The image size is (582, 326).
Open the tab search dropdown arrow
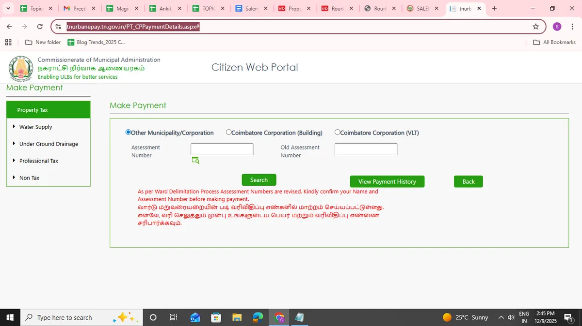click(8, 8)
